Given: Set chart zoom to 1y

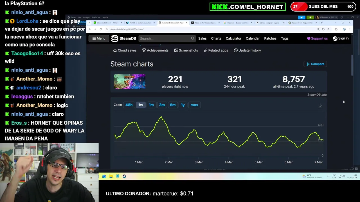Looking at the screenshot, I should pos(183,105).
